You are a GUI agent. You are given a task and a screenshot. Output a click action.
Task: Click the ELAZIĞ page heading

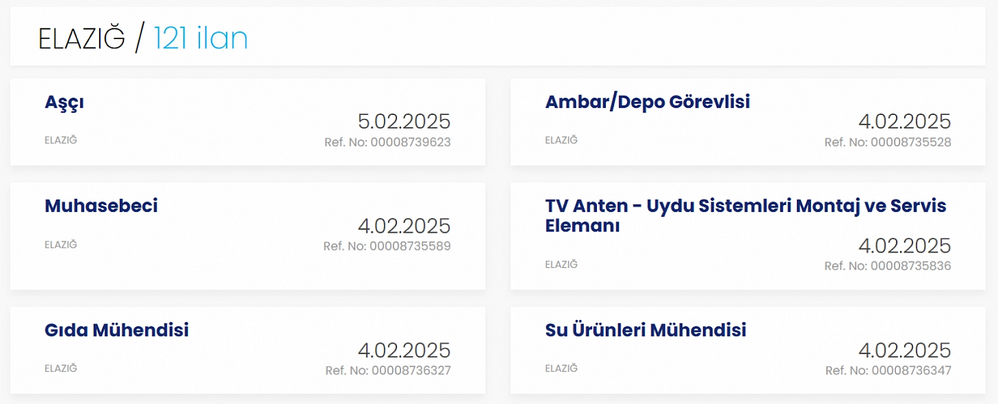click(x=82, y=39)
